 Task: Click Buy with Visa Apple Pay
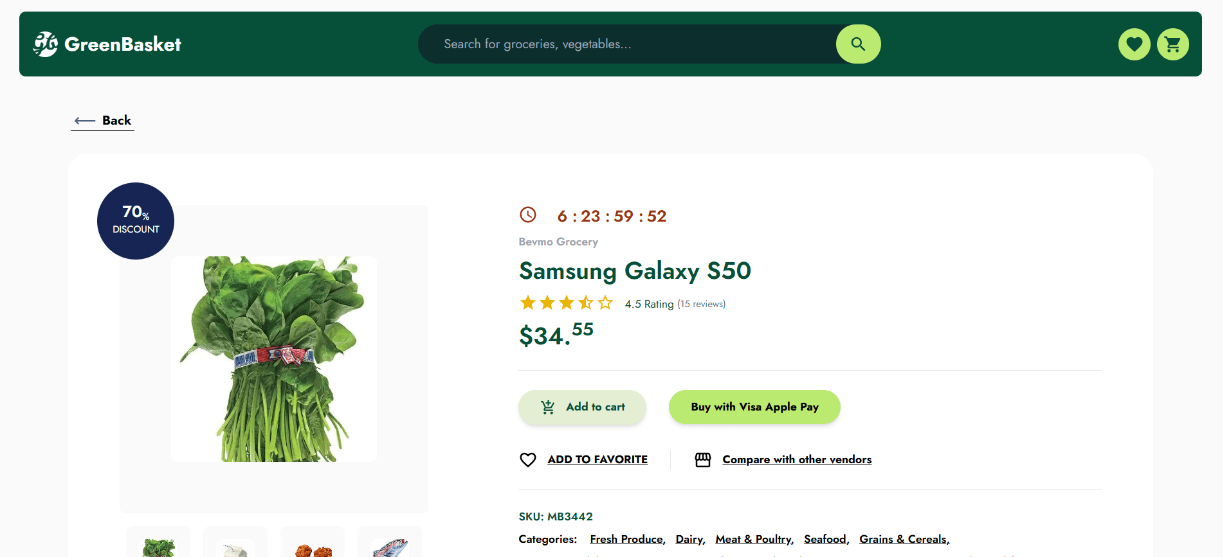[754, 407]
